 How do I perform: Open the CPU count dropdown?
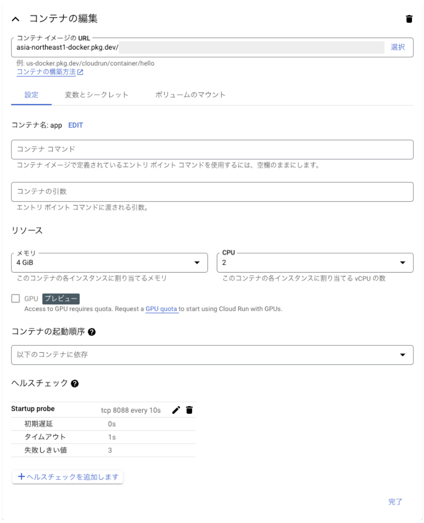coord(315,262)
